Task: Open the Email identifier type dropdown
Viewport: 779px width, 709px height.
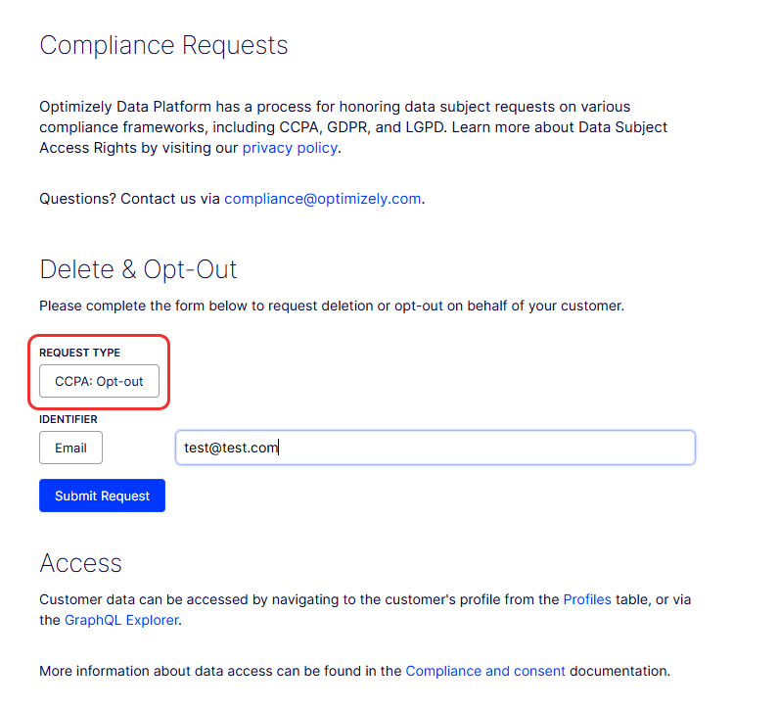Action: click(71, 448)
